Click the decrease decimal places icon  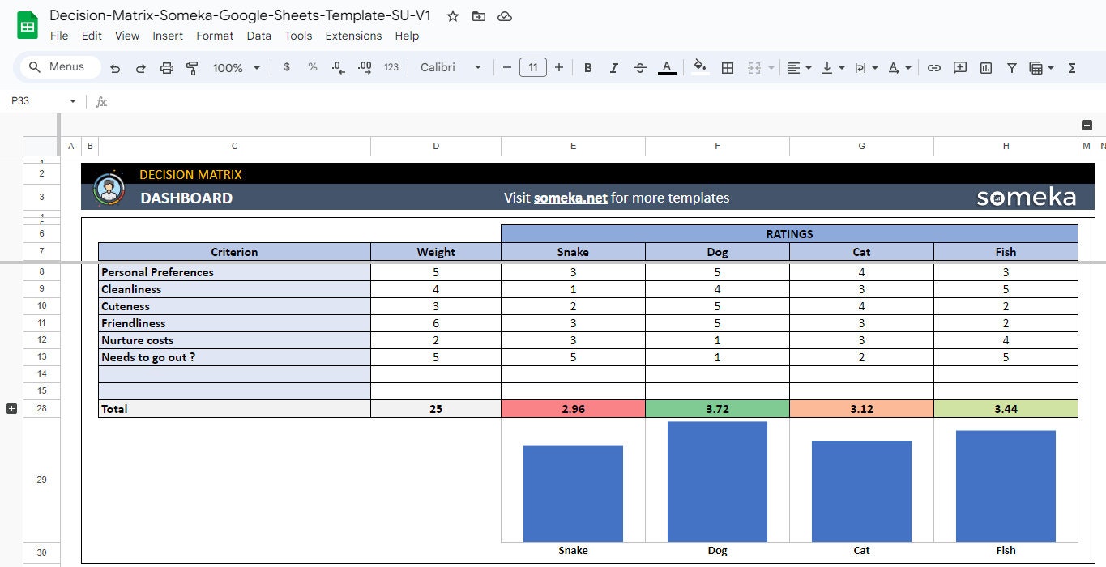point(338,67)
